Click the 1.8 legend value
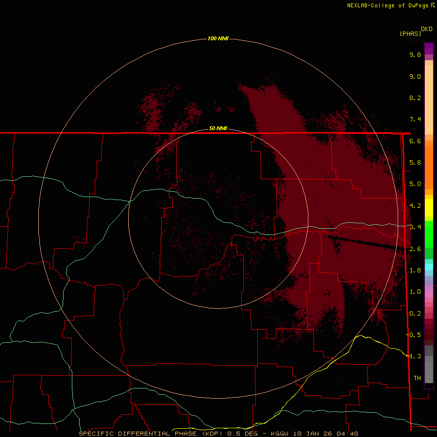 [415, 270]
